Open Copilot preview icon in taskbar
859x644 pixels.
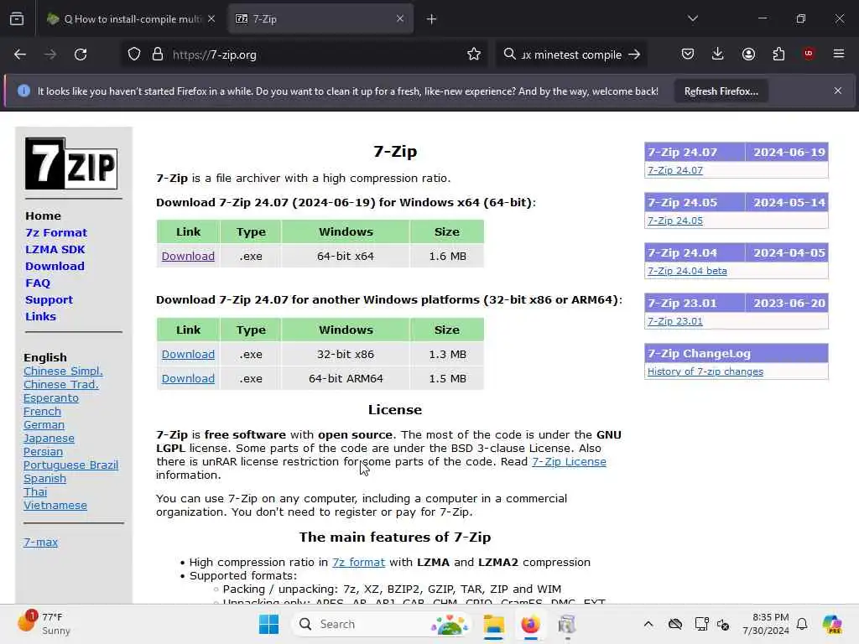pyautogui.click(x=832, y=624)
